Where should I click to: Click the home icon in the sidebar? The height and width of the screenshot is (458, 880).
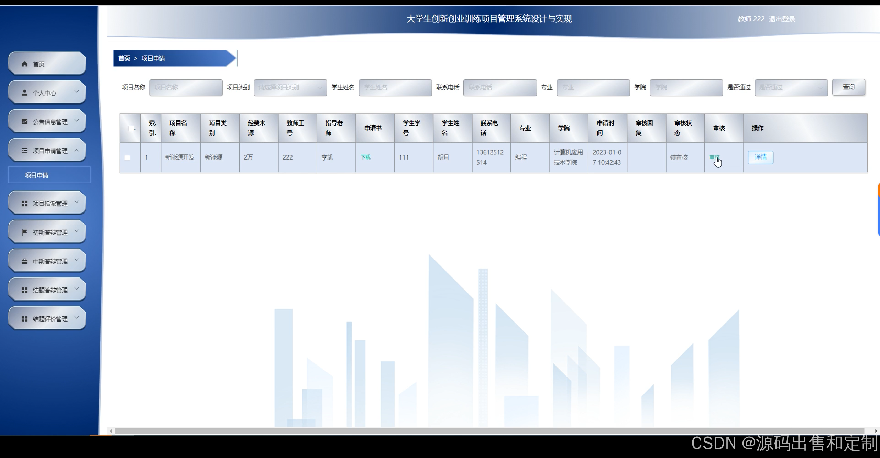point(24,64)
